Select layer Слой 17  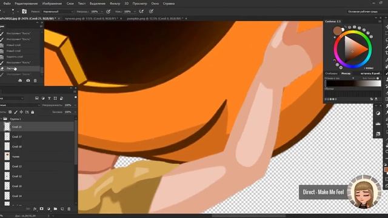pyautogui.click(x=37, y=137)
